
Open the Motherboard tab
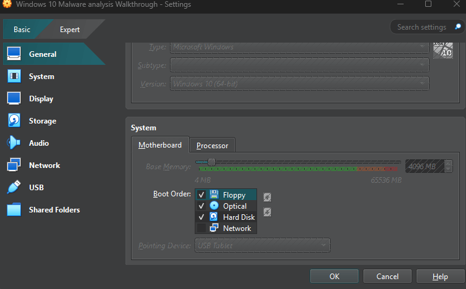(x=160, y=145)
